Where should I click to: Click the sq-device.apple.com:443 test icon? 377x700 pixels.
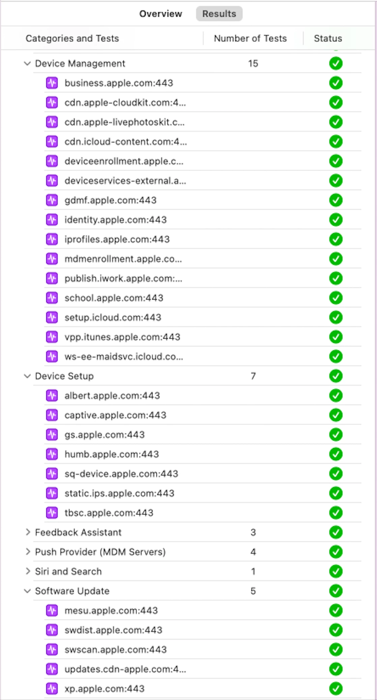click(x=52, y=474)
